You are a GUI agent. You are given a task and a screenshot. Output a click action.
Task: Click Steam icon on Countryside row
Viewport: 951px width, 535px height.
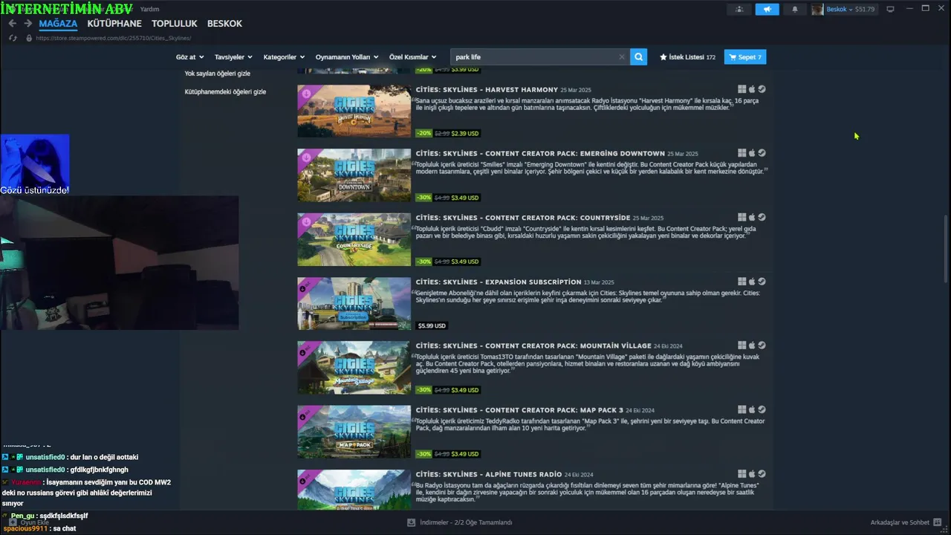coord(762,217)
